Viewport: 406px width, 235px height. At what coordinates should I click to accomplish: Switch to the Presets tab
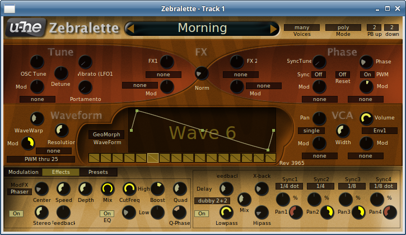pyautogui.click(x=98, y=172)
